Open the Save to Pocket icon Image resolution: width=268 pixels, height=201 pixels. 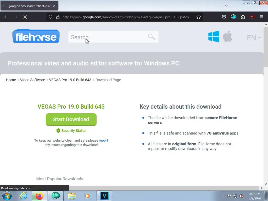(224, 17)
